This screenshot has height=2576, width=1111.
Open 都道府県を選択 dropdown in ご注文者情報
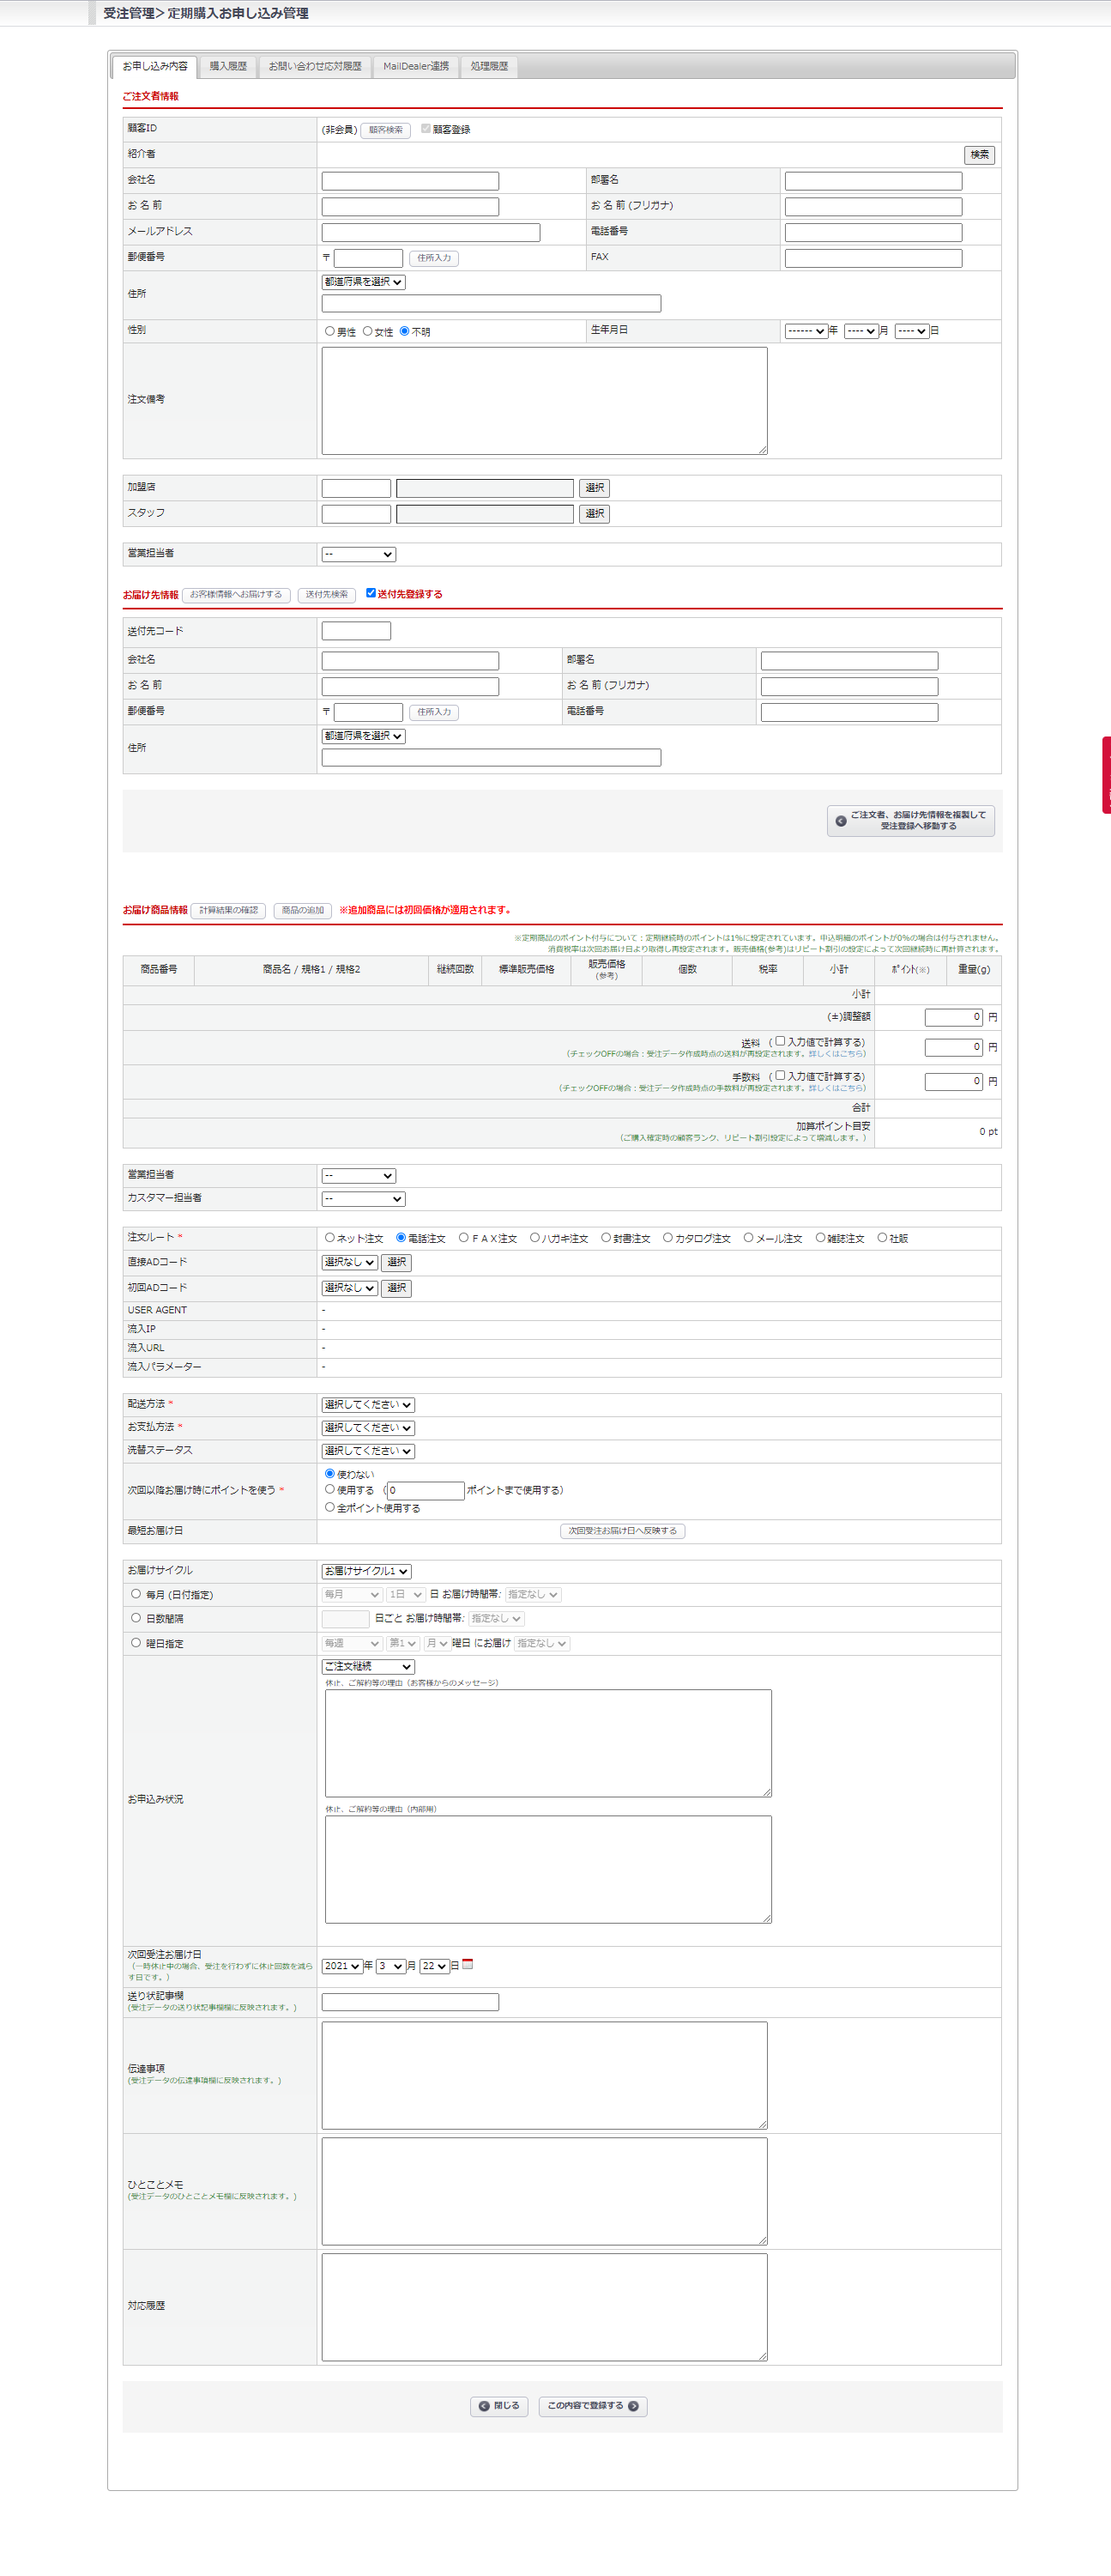[364, 282]
